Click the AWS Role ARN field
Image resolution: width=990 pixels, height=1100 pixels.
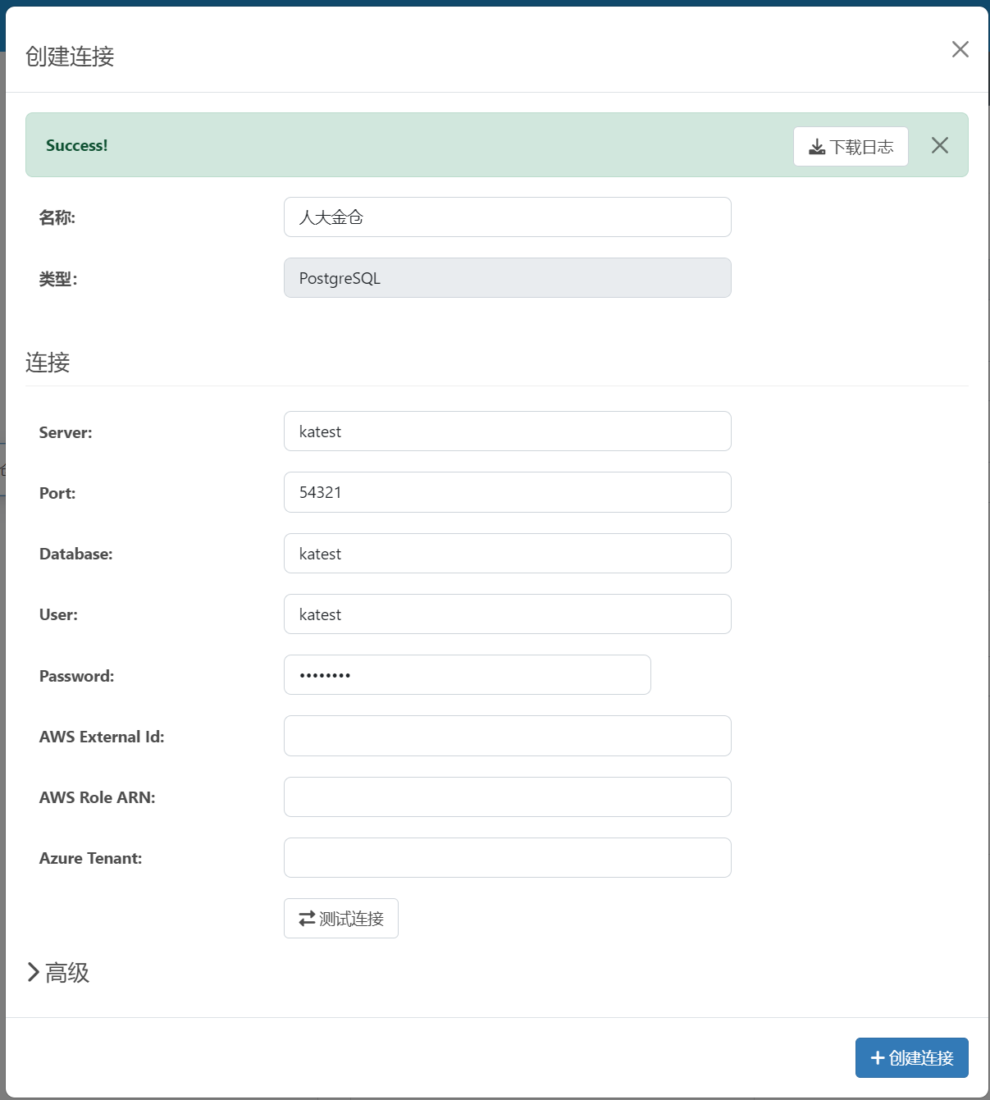pos(508,797)
